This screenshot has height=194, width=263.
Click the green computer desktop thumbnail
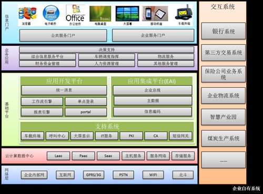(100, 14)
